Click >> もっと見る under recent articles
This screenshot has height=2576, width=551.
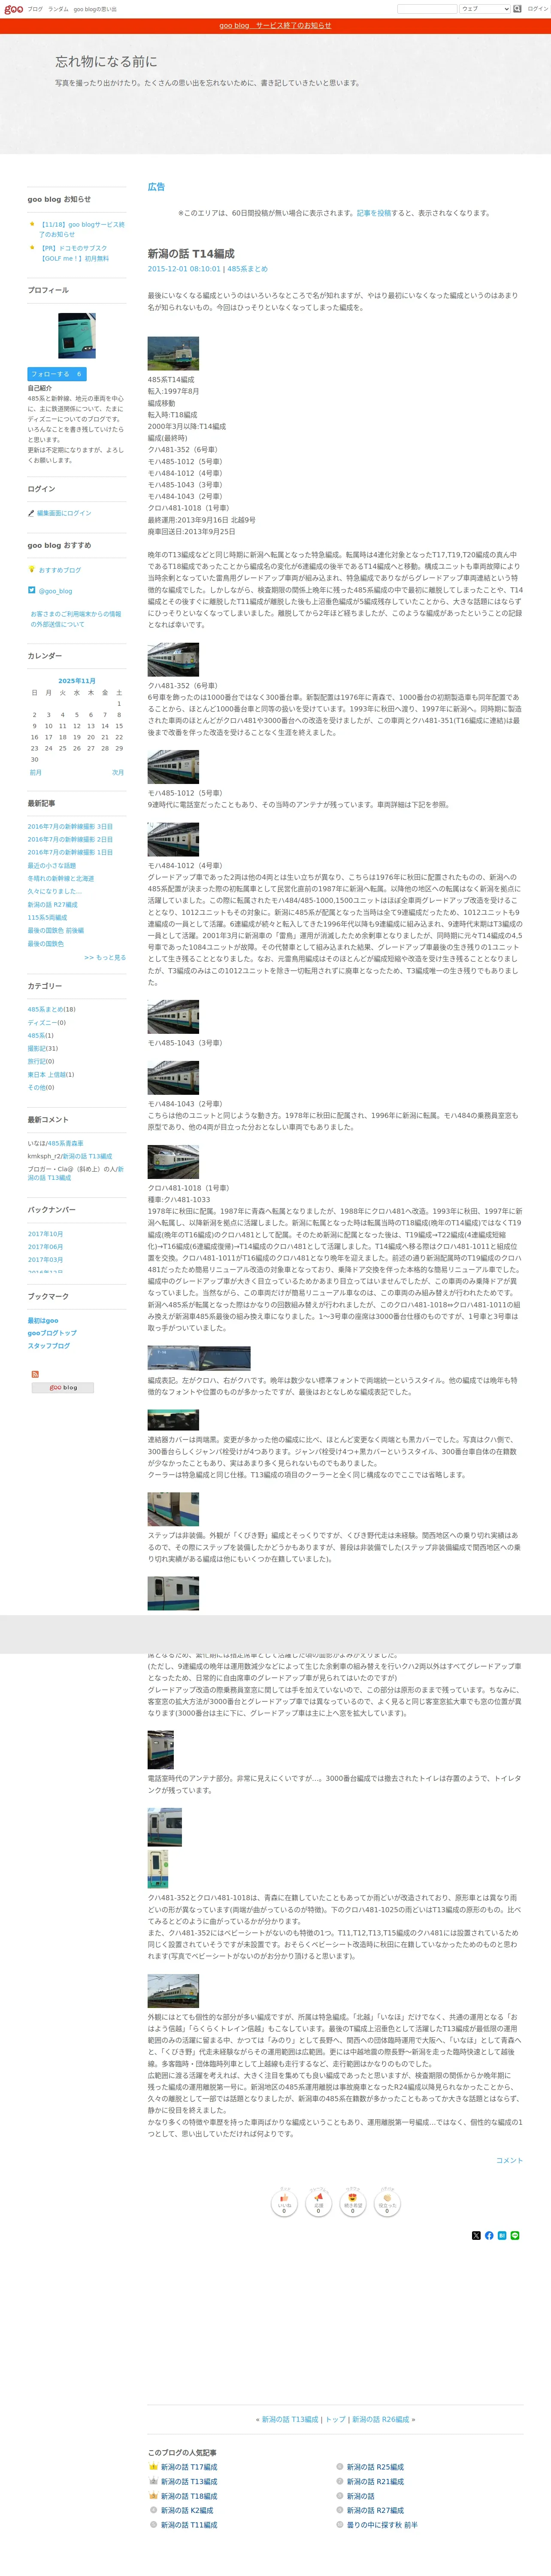[105, 958]
